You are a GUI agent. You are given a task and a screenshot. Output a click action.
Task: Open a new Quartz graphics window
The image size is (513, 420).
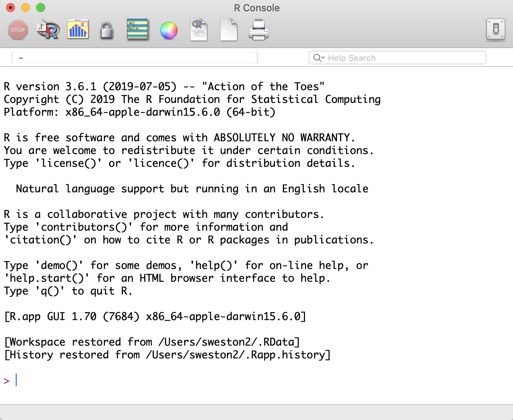pos(78,29)
